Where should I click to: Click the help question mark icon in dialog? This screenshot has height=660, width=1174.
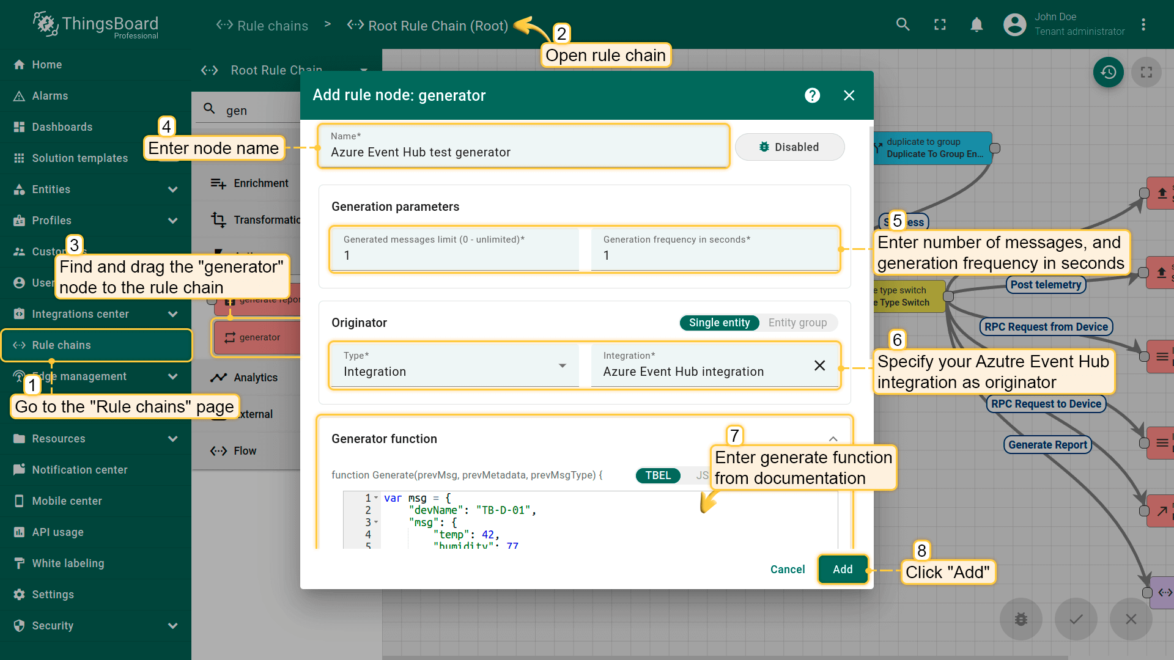point(812,95)
